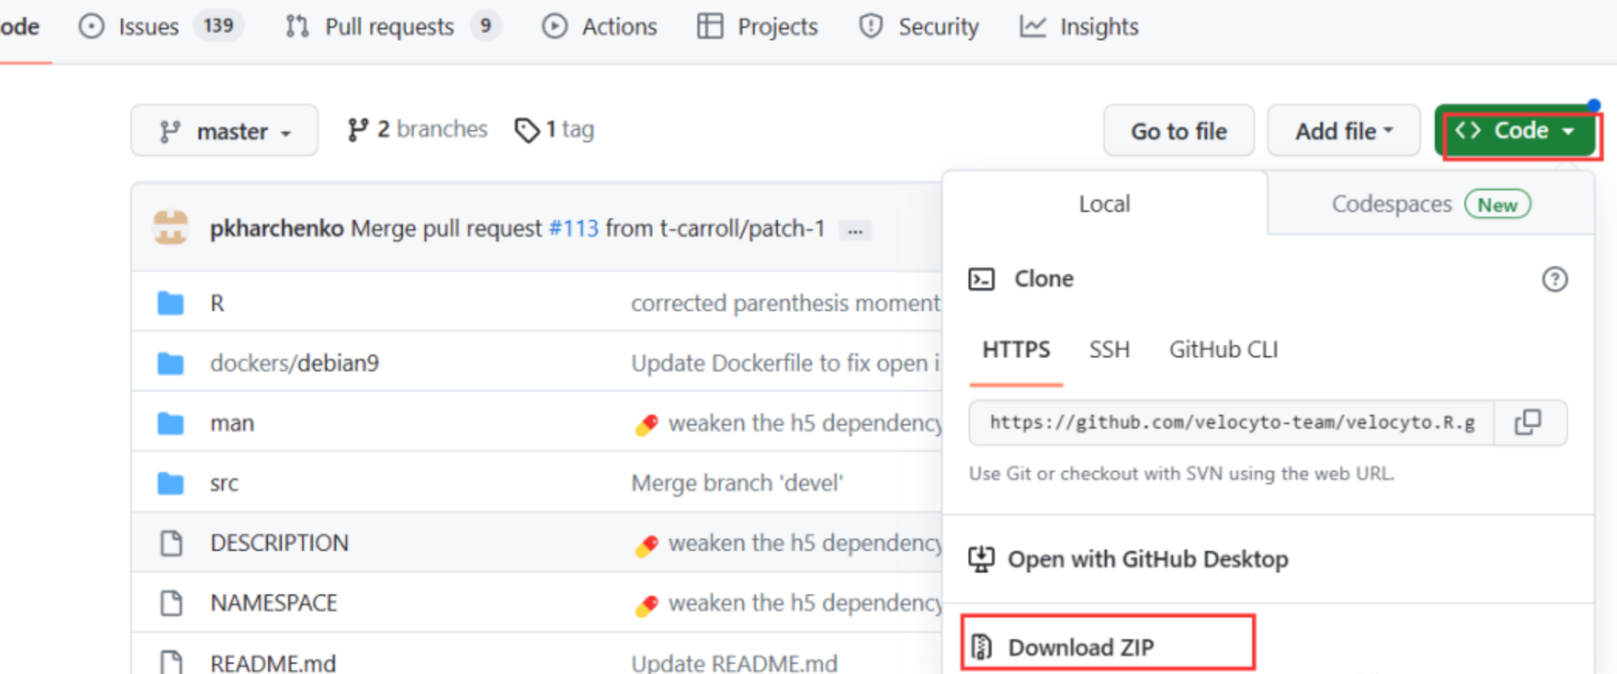Click the clone URL input field
The height and width of the screenshot is (674, 1617).
[1231, 423]
